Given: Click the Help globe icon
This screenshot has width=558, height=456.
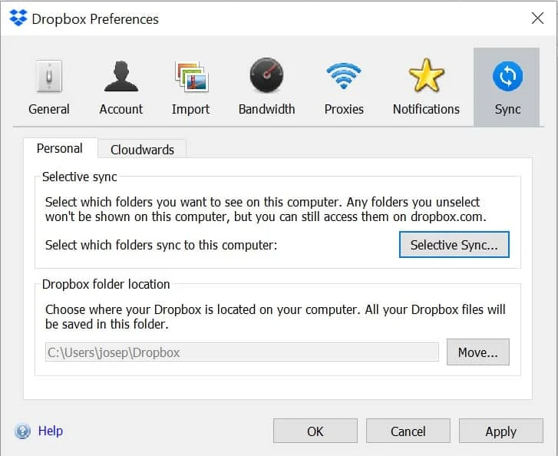Looking at the screenshot, I should point(22,431).
